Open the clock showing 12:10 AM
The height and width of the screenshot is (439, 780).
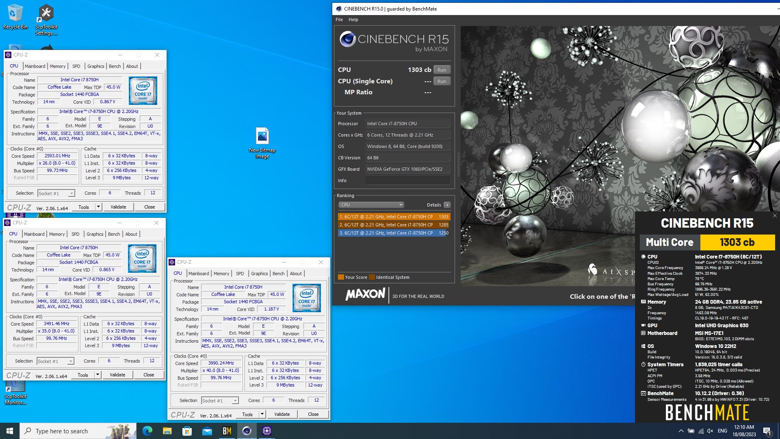pyautogui.click(x=744, y=431)
